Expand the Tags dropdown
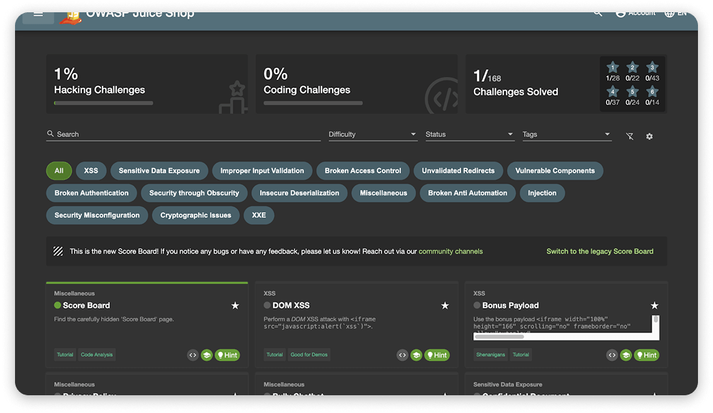This screenshot has height=413, width=713. (566, 134)
